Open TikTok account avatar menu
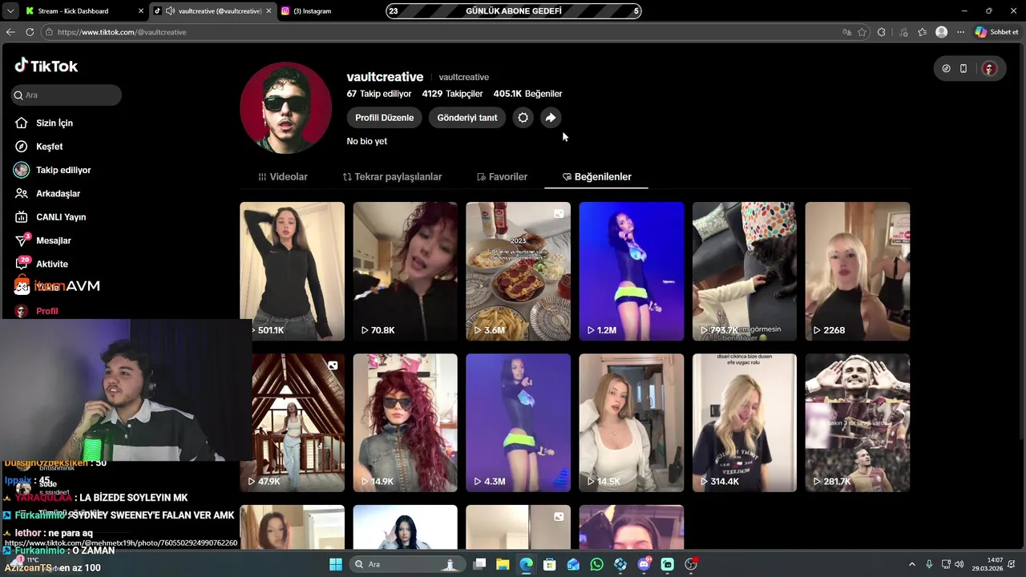 click(x=989, y=69)
